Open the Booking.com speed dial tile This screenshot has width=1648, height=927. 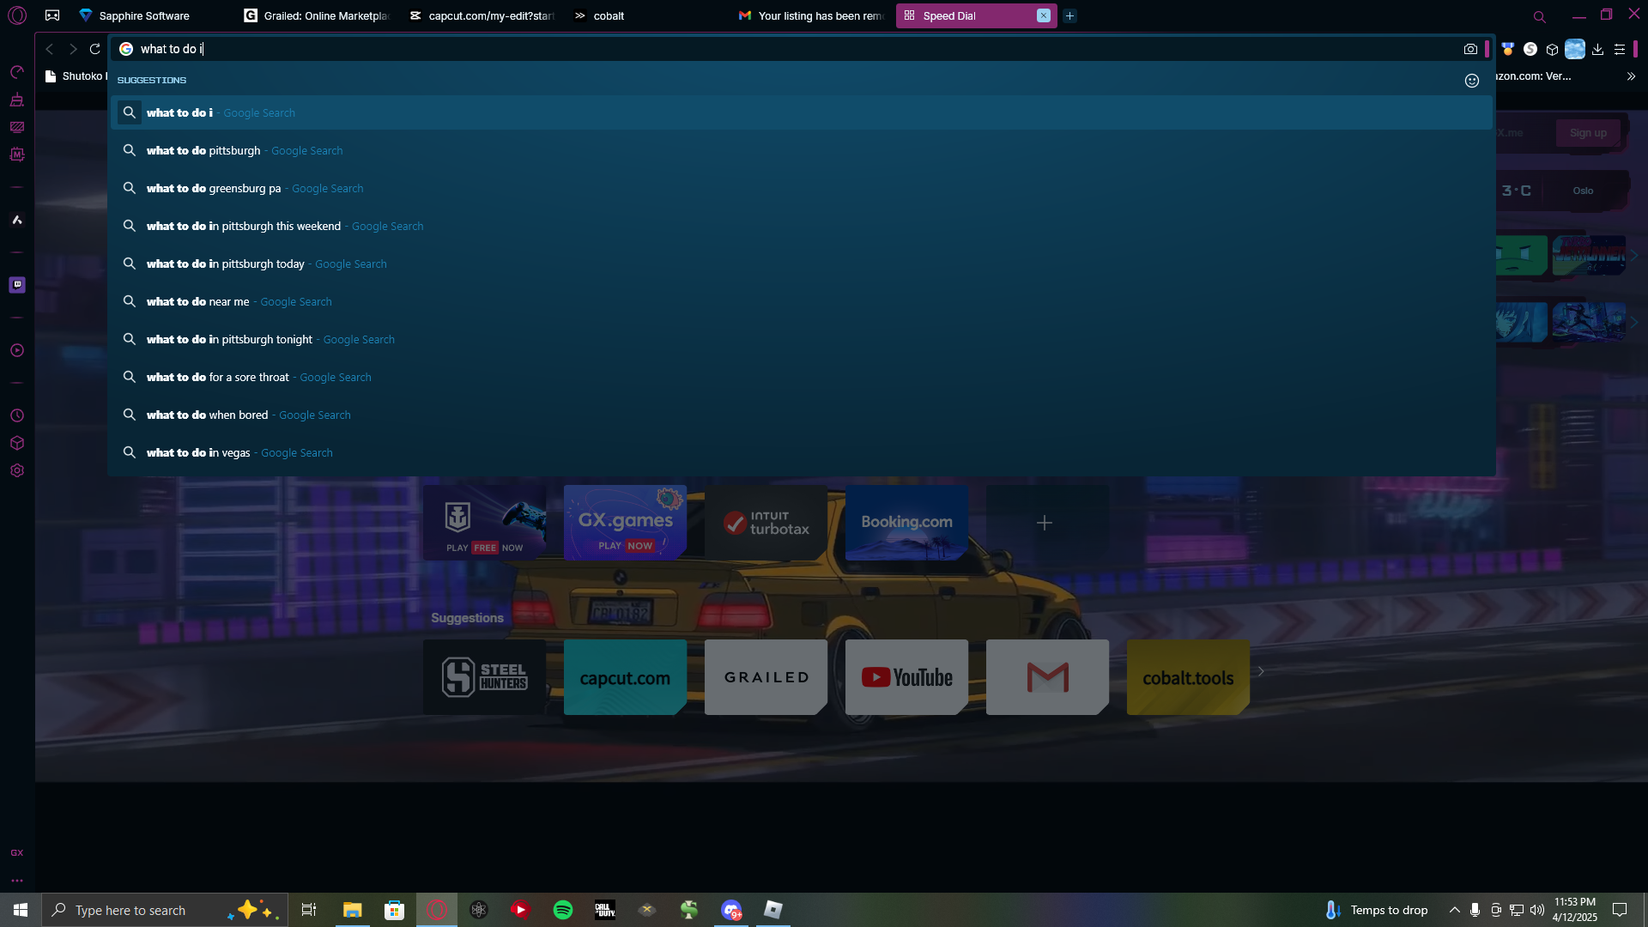point(906,523)
